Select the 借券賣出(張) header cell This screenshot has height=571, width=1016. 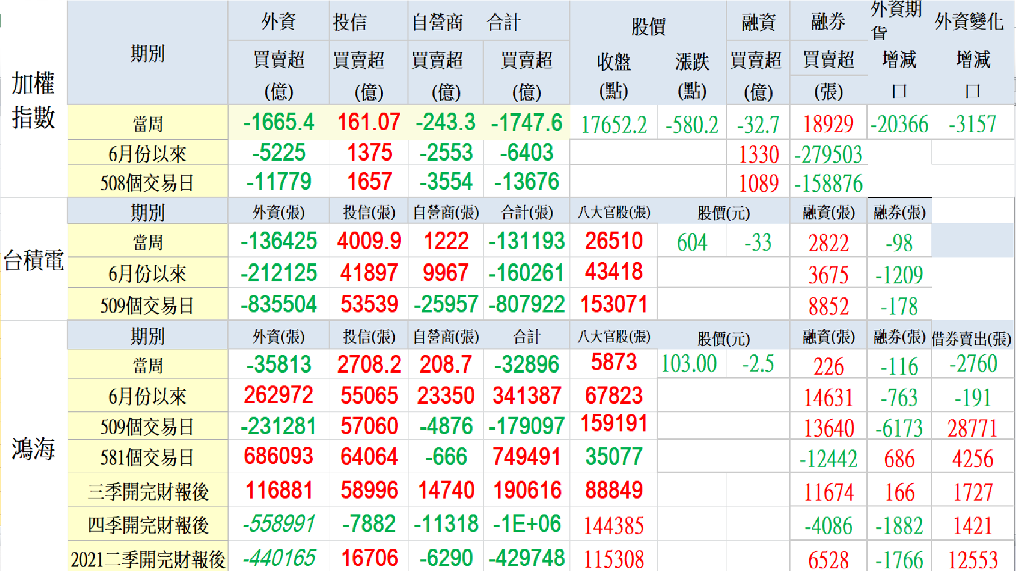972,338
